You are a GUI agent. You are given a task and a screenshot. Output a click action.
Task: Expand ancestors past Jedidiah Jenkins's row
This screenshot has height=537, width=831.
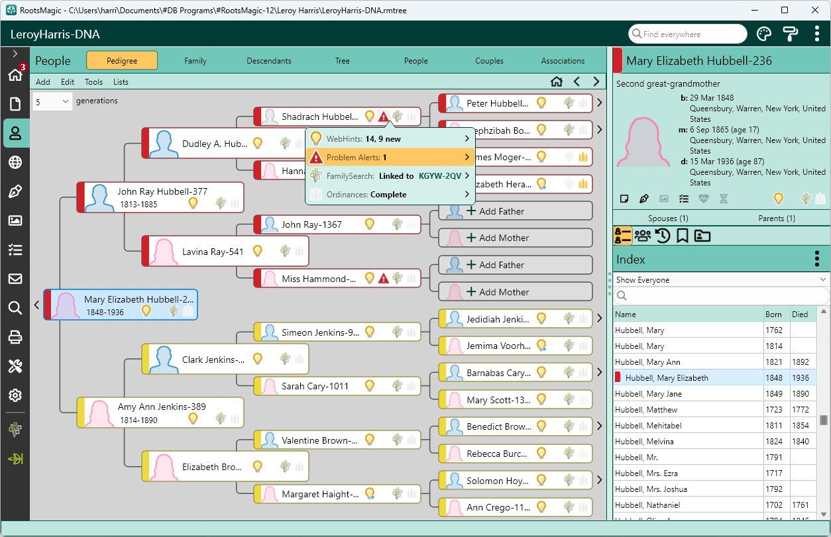[x=598, y=318]
